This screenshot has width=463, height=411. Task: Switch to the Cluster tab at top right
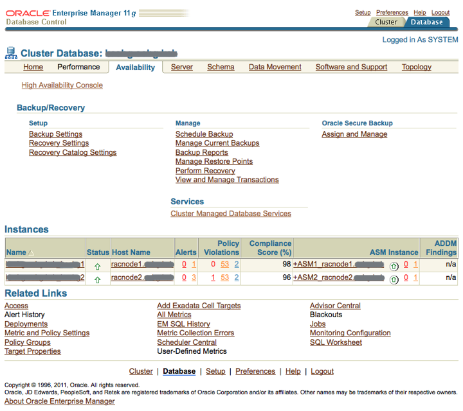[386, 22]
